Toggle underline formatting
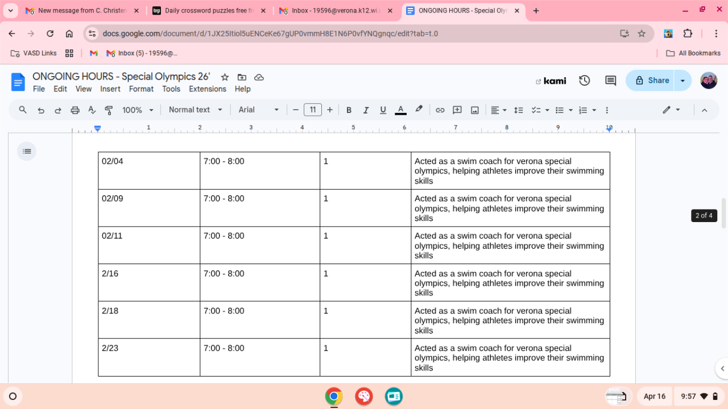 (383, 110)
